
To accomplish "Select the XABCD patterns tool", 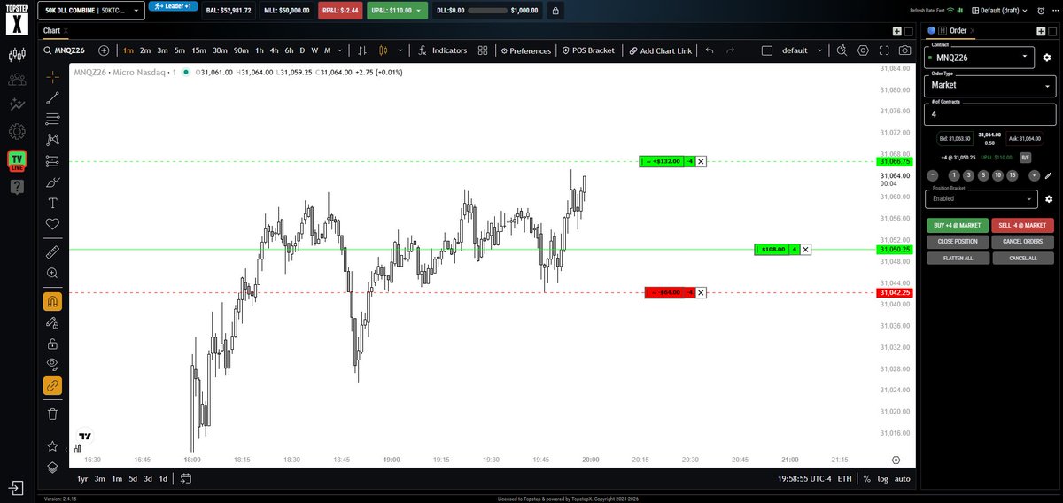I will coord(52,140).
